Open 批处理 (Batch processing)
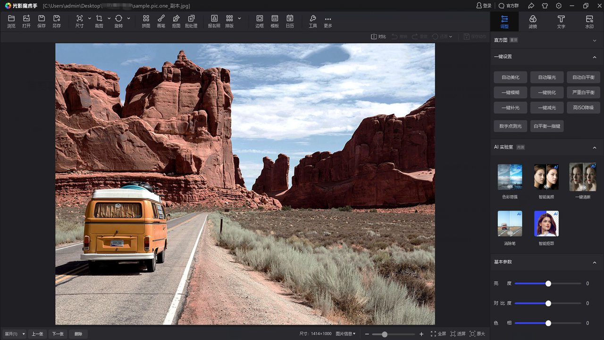The image size is (604, 340). [x=191, y=21]
